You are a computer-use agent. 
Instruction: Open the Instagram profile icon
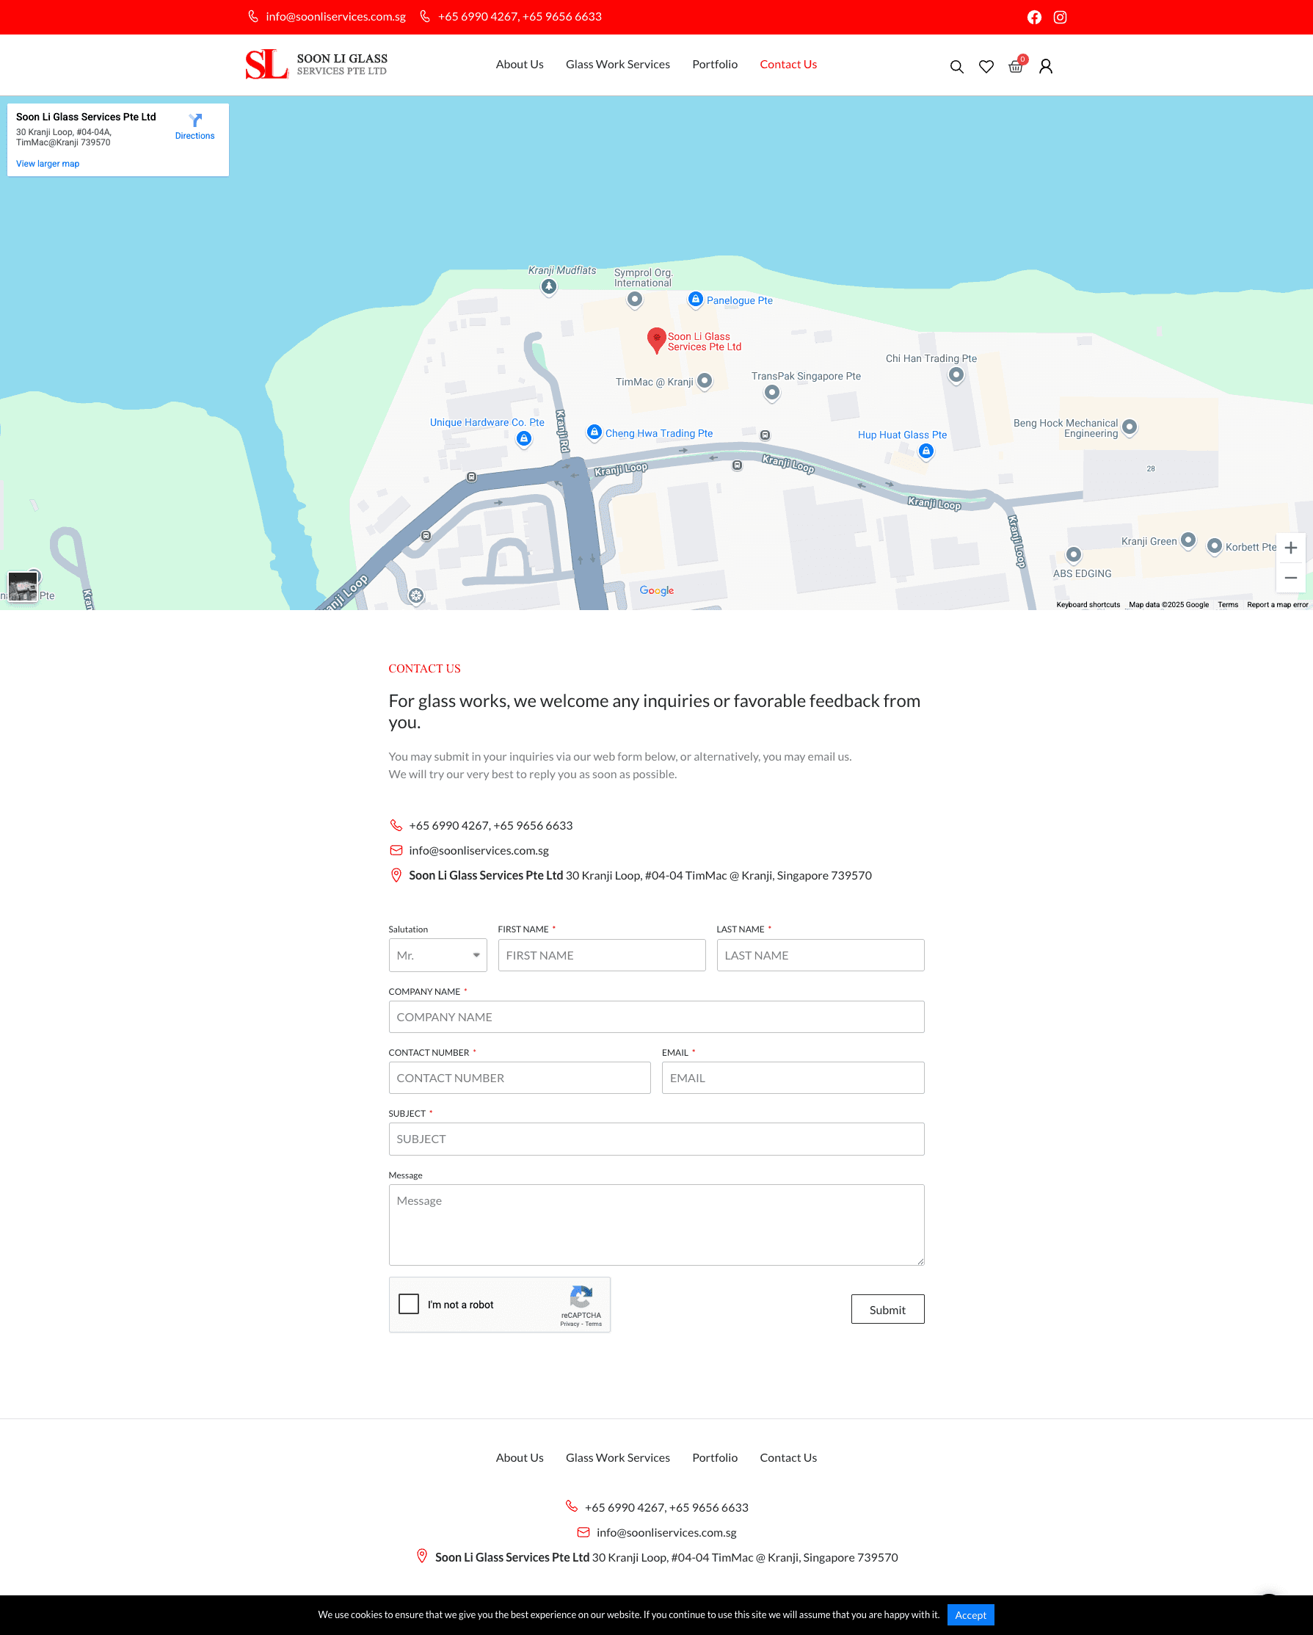[x=1060, y=17]
